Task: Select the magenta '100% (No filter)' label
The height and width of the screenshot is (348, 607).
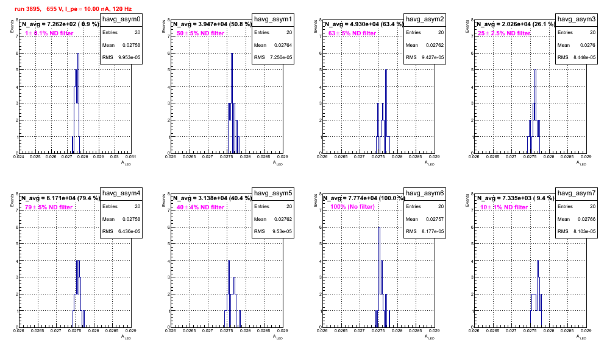Action: [353, 207]
